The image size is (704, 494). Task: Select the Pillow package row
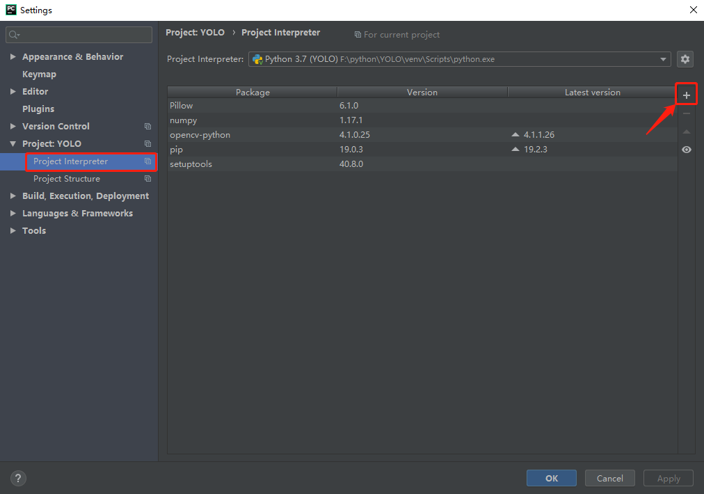pos(422,106)
